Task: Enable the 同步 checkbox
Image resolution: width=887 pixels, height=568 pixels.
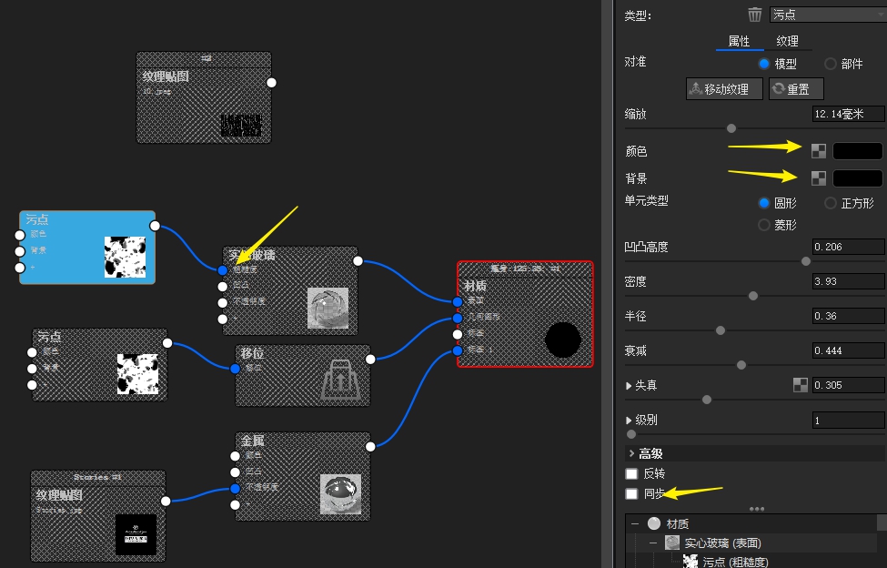Action: (x=631, y=494)
